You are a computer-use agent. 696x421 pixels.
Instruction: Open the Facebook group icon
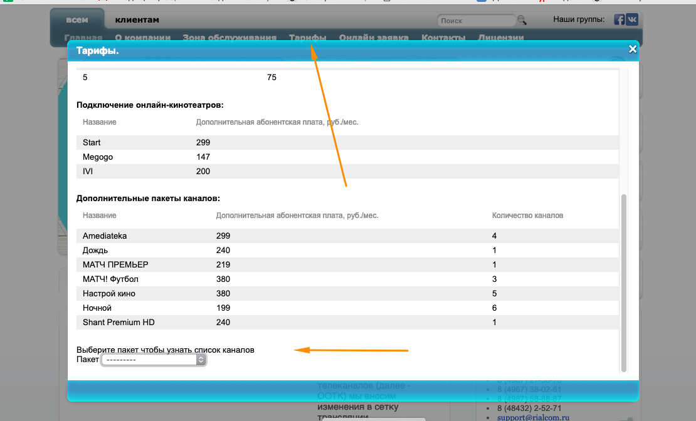(620, 19)
